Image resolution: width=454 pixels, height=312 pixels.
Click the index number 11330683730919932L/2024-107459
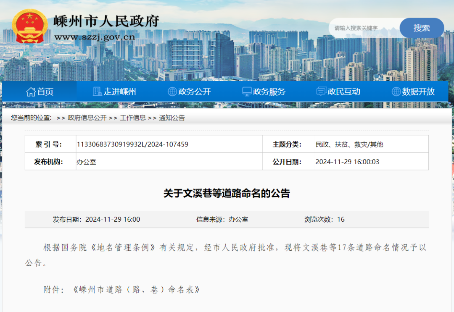point(132,144)
